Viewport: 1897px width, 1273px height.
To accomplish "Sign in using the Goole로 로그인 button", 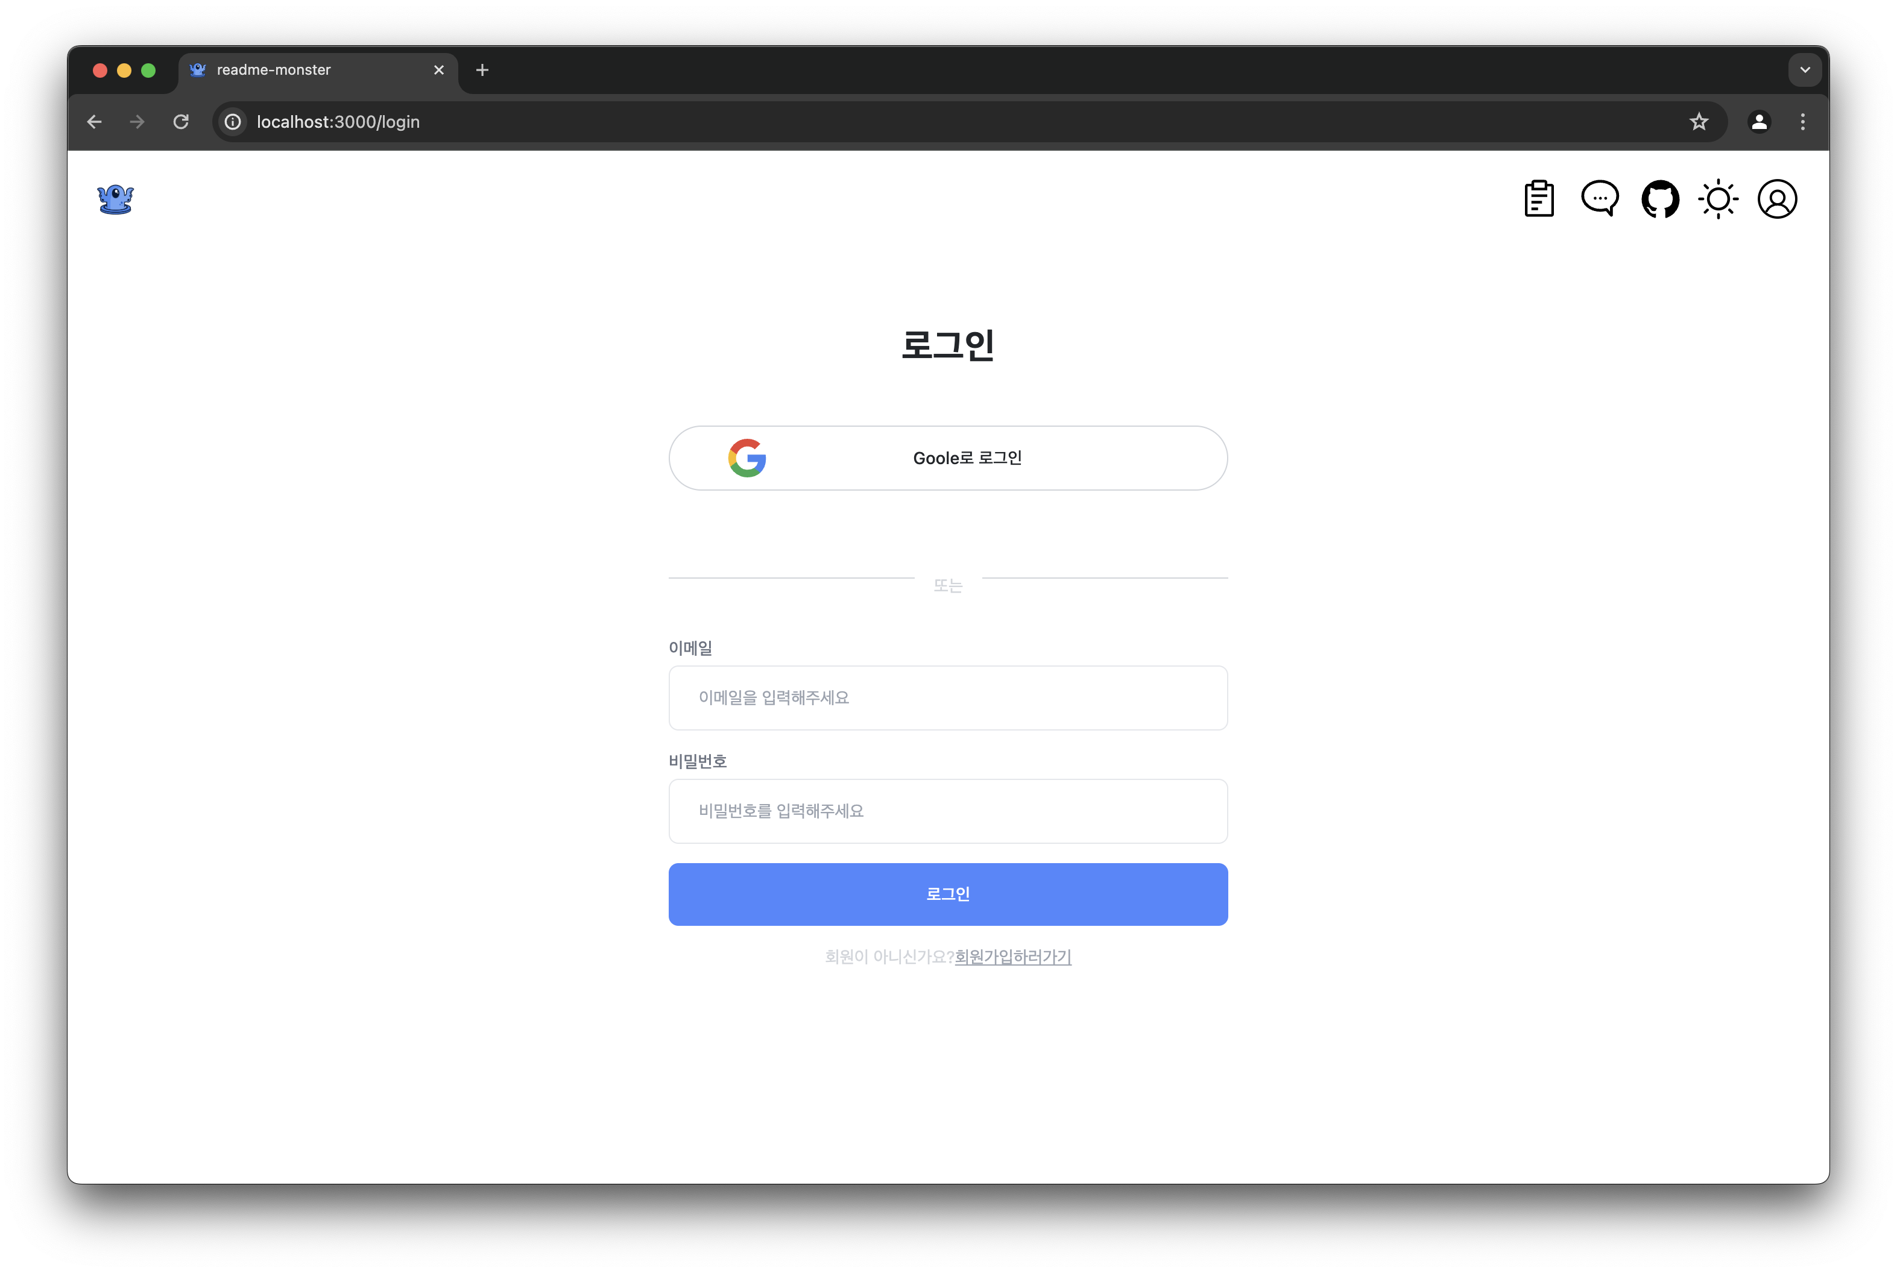I will point(948,458).
